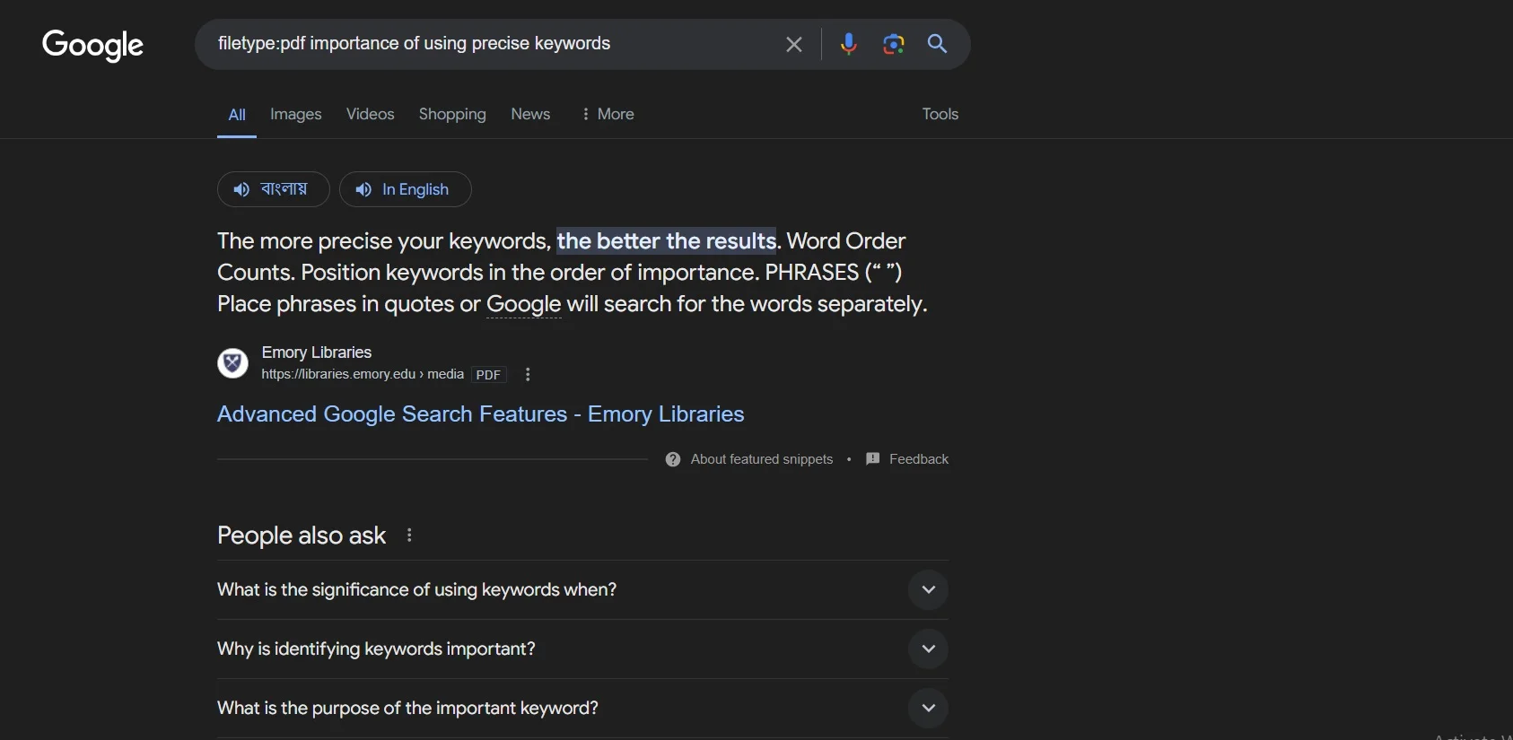Screen dimensions: 1513x740
Task: Focus the search query input field
Action: 494,44
